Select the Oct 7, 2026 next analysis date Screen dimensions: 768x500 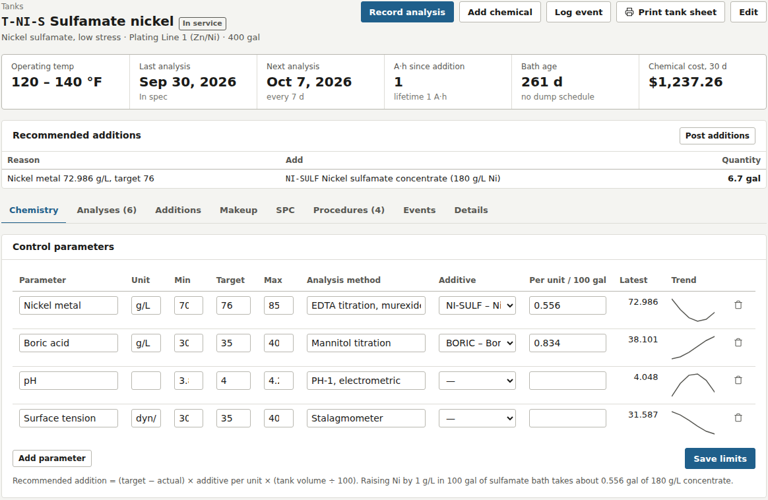(x=309, y=82)
